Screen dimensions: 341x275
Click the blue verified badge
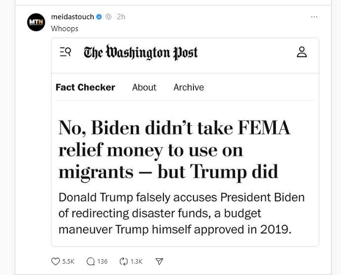[99, 17]
